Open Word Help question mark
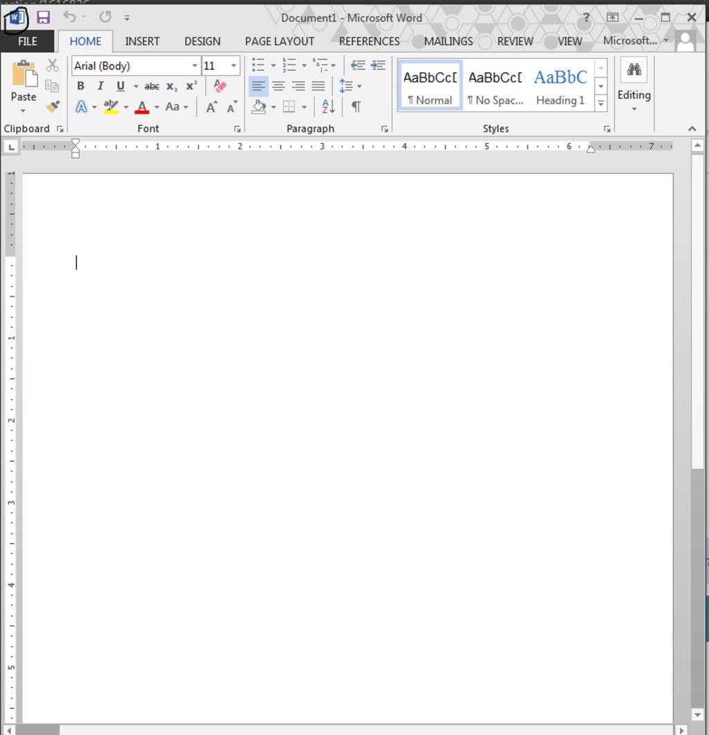Image resolution: width=709 pixels, height=735 pixels. click(586, 17)
